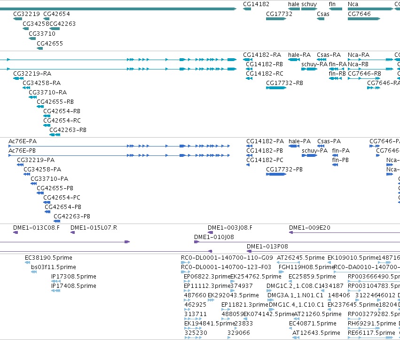Select EST EC38190.5prime
This screenshot has width=400, height=340.
[x=48, y=258]
